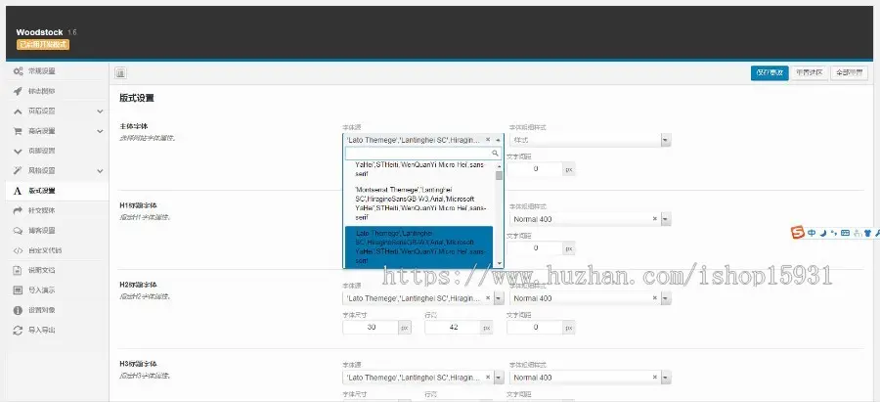Viewport: 880px width, 402px height.
Task: Open the H2 font family dropdown arrow
Action: 499,298
